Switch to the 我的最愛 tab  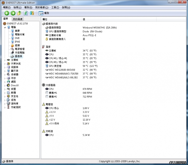point(18,19)
